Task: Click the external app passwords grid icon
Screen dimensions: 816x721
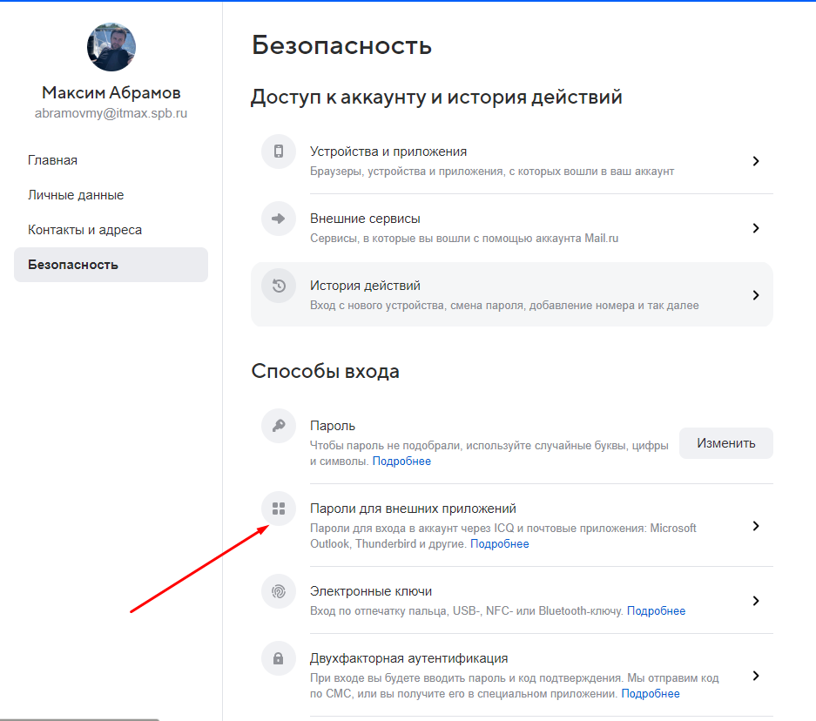Action: [279, 509]
